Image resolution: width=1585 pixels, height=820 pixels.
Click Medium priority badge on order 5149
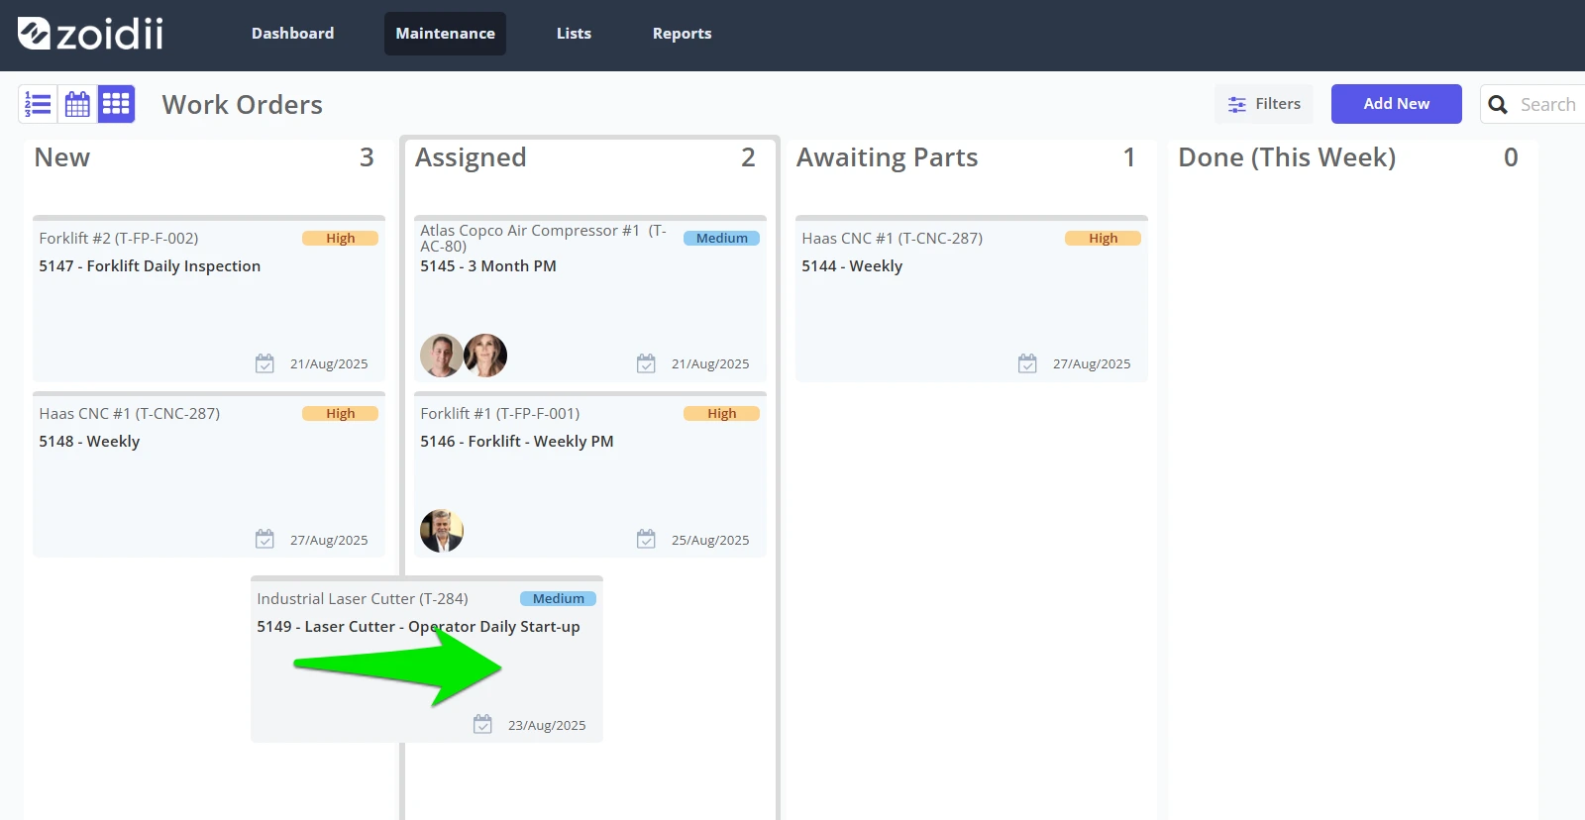559,599
